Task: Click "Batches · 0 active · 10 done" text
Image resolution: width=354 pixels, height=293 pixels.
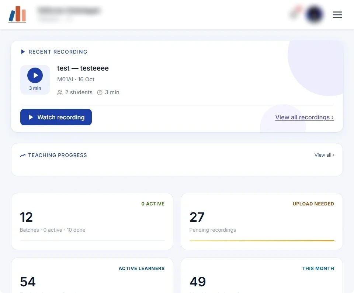Action: pyautogui.click(x=53, y=230)
